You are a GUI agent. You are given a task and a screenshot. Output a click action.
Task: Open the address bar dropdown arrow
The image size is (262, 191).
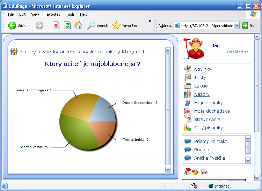[x=236, y=25]
